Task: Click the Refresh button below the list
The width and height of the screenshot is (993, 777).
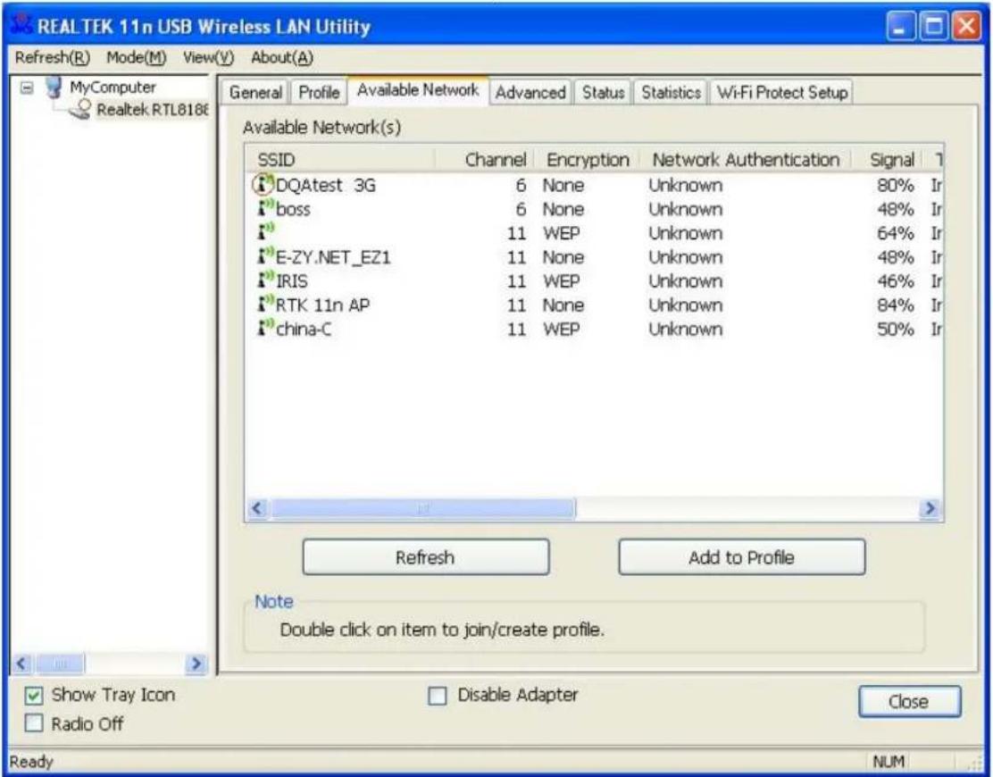Action: pyautogui.click(x=426, y=557)
